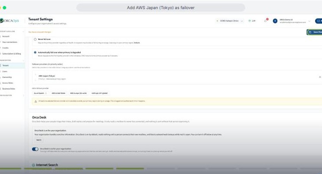Screen dimensions: 322x174
Task: Click the ORCA Demo user avatar
Action: tap(275, 21)
